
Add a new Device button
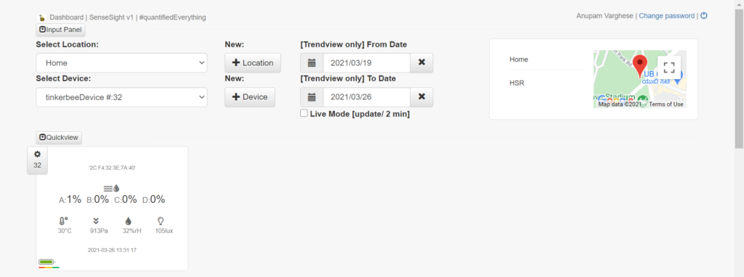250,97
